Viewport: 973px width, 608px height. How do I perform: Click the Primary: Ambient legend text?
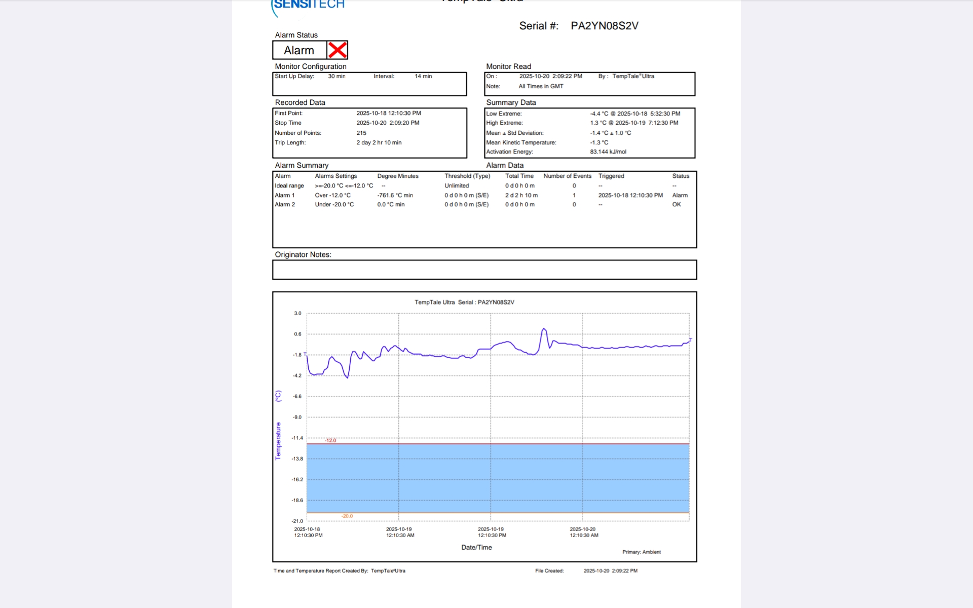coord(641,552)
